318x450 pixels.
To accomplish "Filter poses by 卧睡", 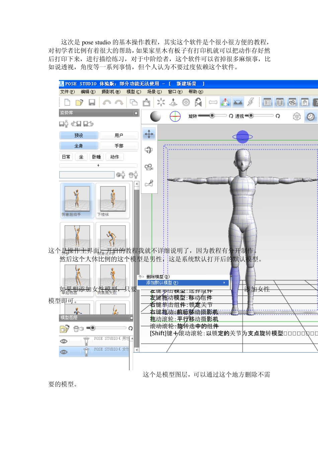I will coord(96,157).
